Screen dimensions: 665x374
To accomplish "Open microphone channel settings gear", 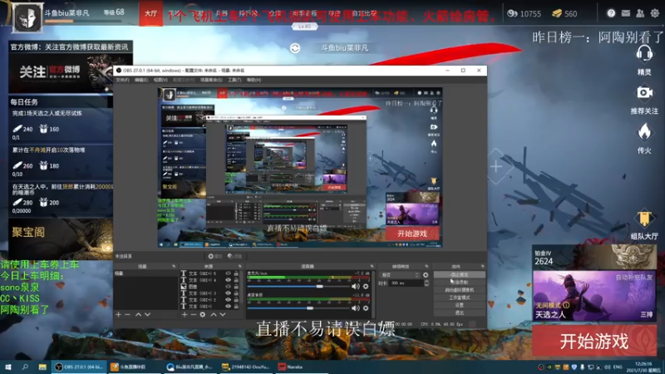I will [x=366, y=287].
